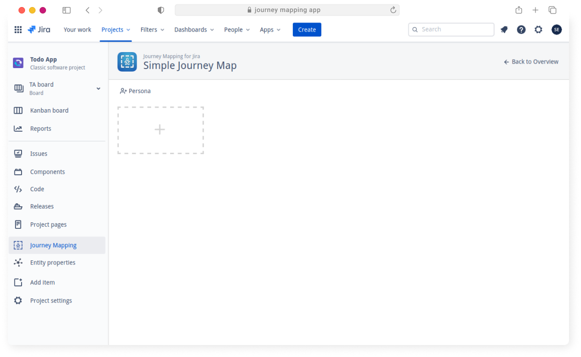Image resolution: width=581 pixels, height=357 pixels.
Task: Click the Reports chart icon
Action: point(18,129)
